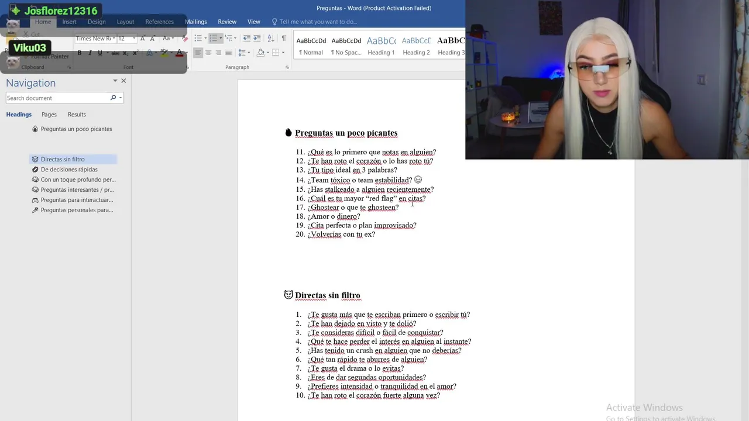Apply the Heading 2 style
Screen dimensions: 749x421
pos(416,46)
